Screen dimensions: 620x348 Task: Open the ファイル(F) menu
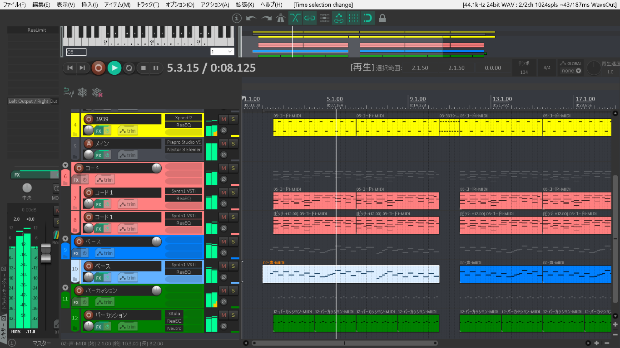pos(15,5)
